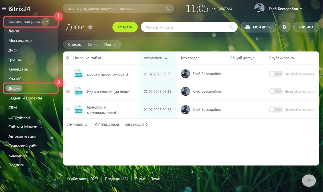Open Задачи и Проекты section
This screenshot has height=192, width=323.
coord(25,98)
